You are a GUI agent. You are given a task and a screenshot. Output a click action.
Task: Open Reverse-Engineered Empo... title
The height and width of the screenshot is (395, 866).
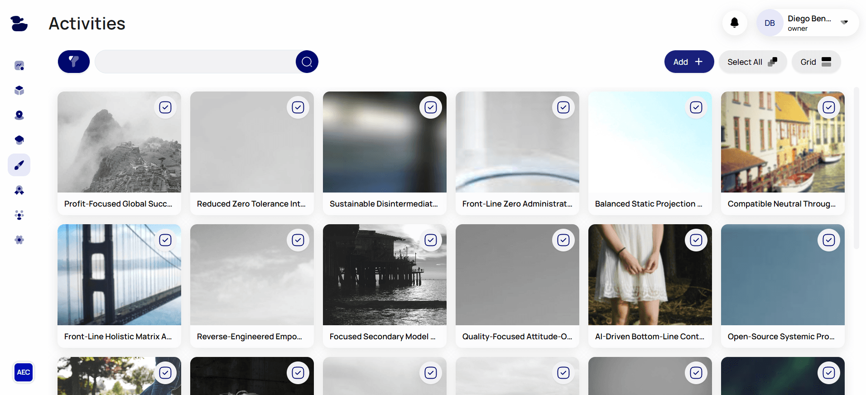point(250,337)
